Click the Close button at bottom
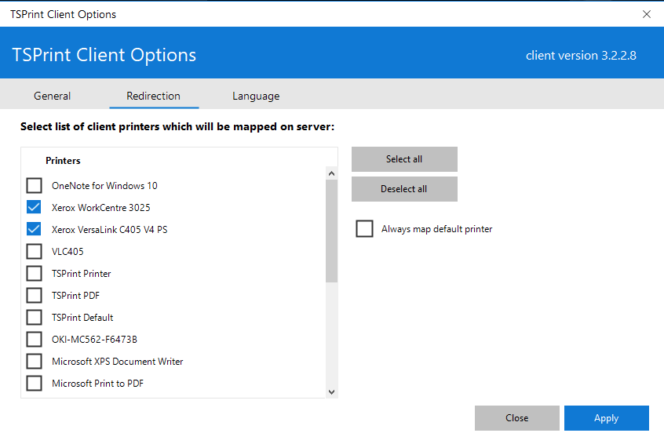The width and height of the screenshot is (664, 444). pyautogui.click(x=516, y=418)
